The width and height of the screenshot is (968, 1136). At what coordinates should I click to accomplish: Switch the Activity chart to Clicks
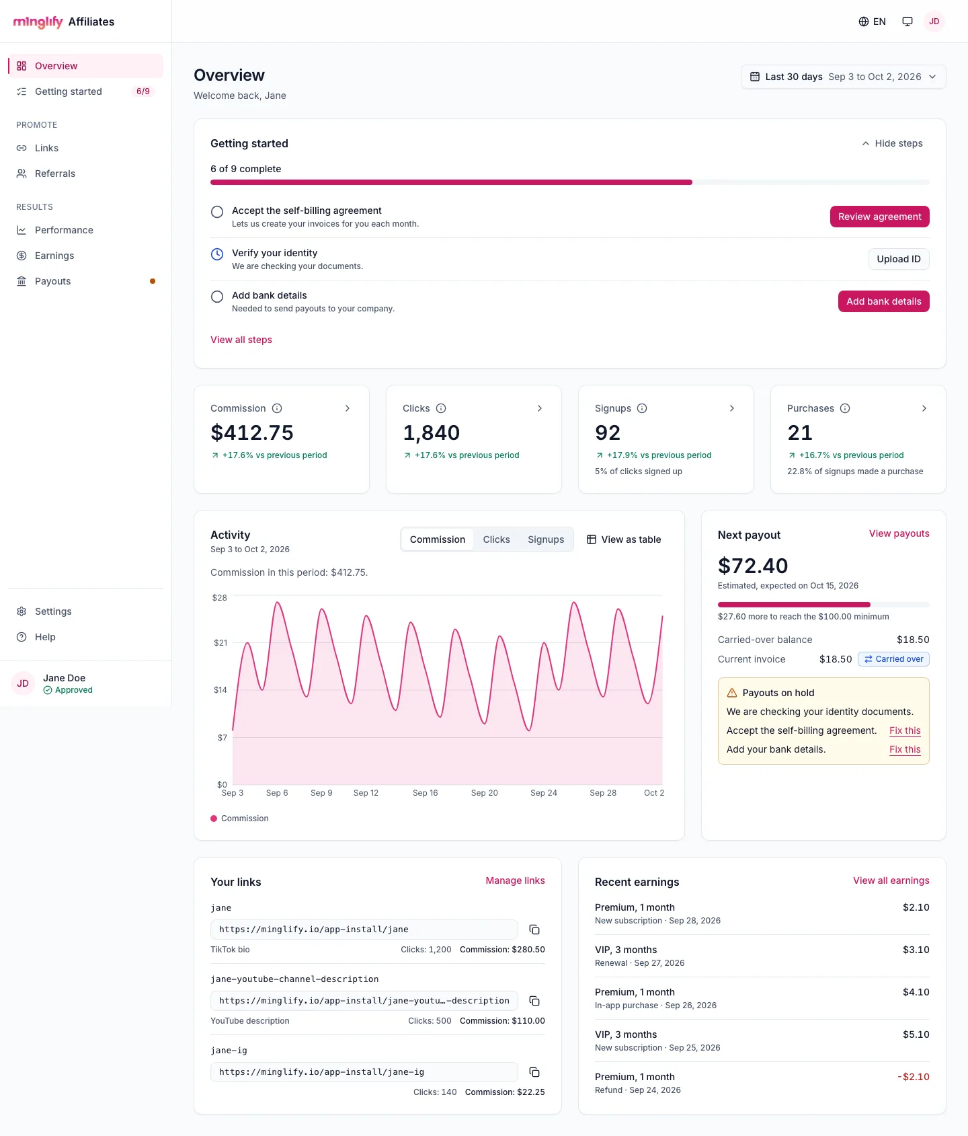pyautogui.click(x=496, y=539)
